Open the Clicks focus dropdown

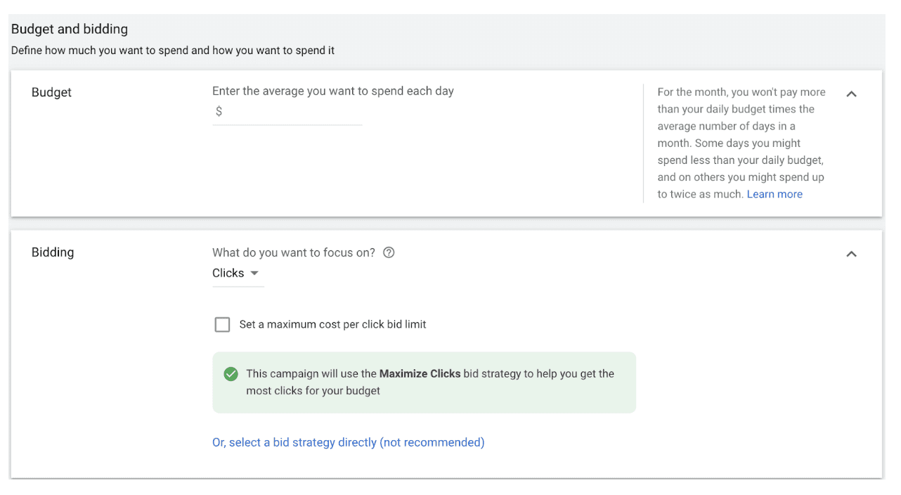click(238, 273)
